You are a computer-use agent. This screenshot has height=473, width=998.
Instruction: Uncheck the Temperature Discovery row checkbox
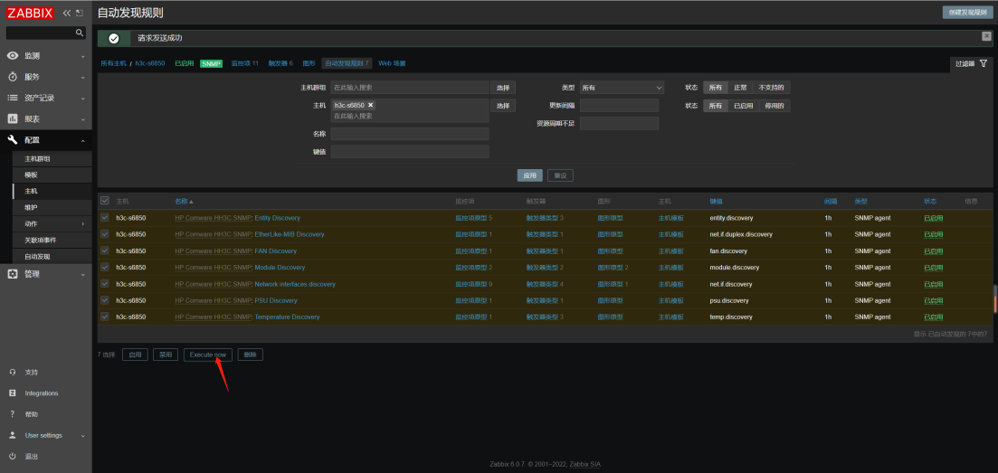pos(104,317)
